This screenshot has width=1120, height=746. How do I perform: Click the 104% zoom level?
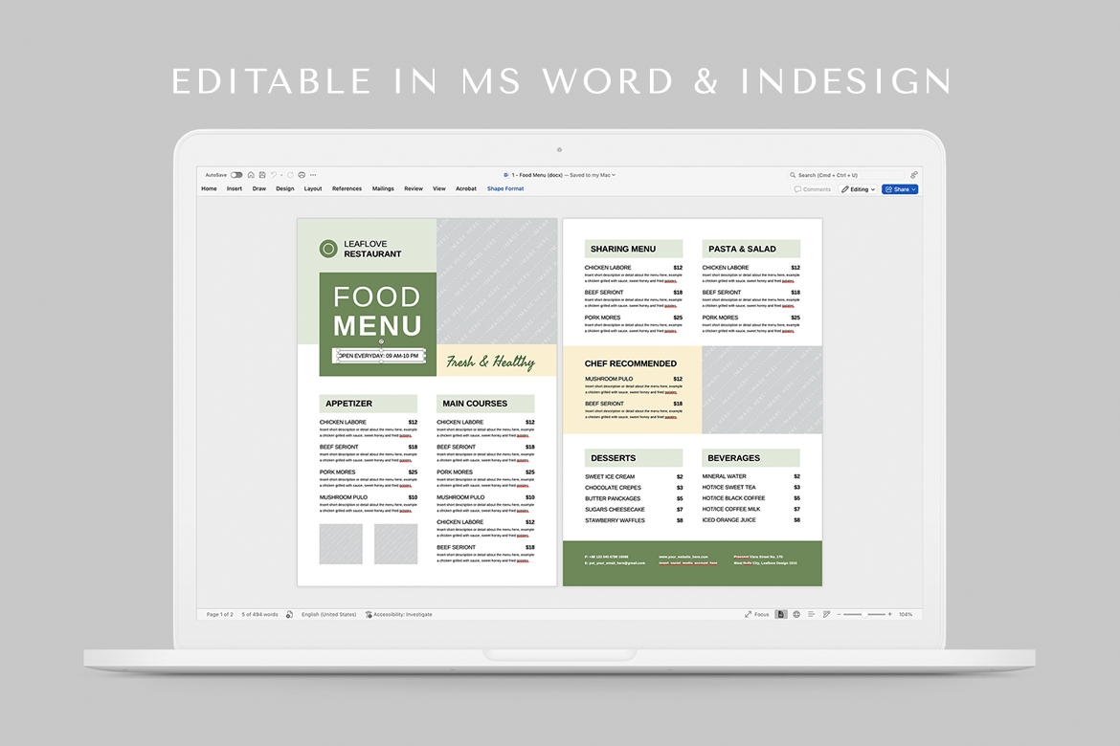906,615
